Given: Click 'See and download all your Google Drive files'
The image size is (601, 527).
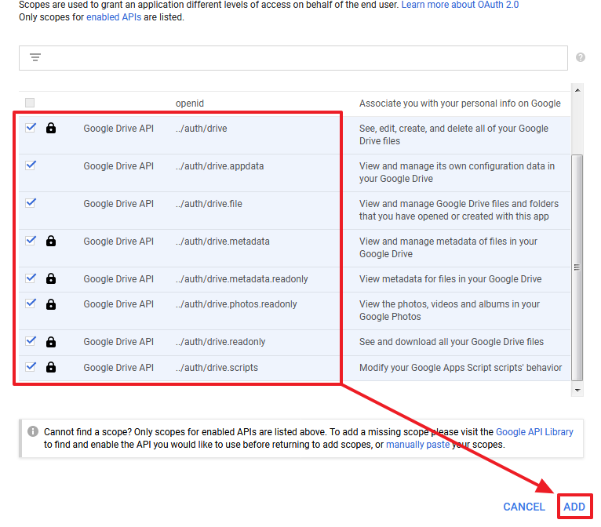Looking at the screenshot, I should point(451,342).
